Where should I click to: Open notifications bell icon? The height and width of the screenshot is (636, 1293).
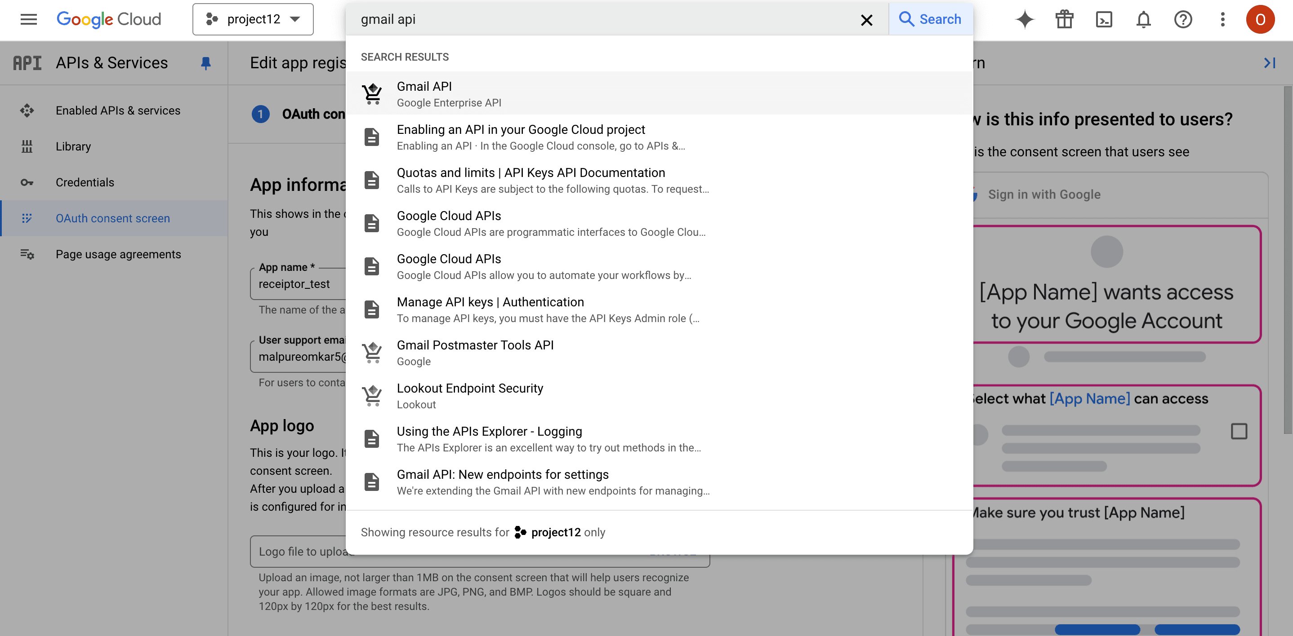click(1143, 20)
